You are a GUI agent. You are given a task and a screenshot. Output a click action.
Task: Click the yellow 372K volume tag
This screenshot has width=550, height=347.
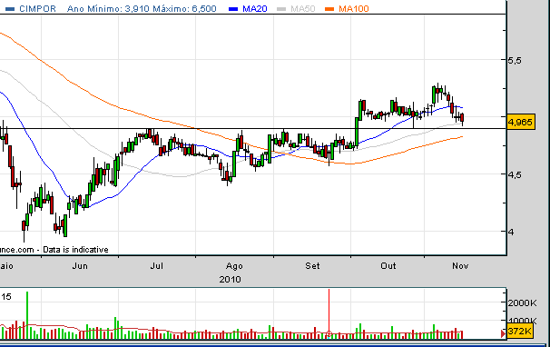pos(520,331)
